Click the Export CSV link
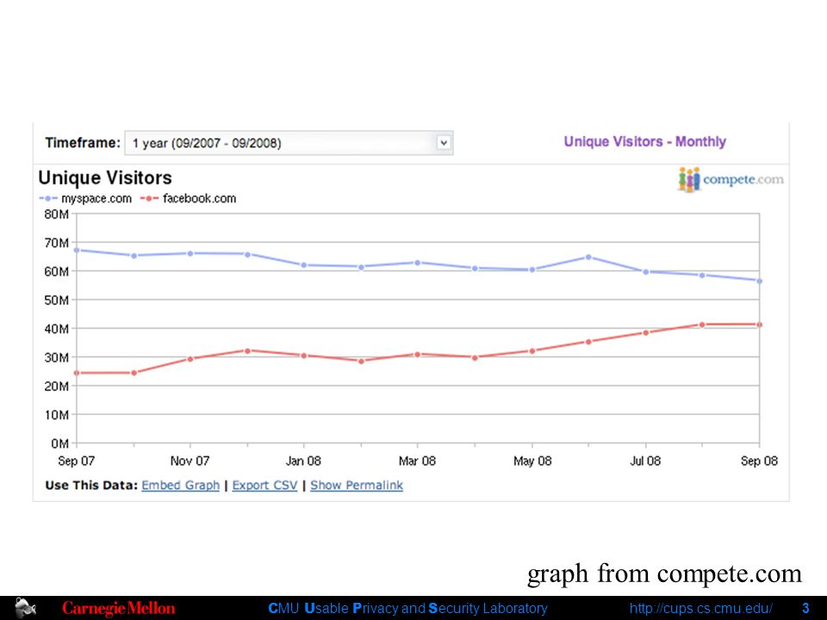Image resolution: width=827 pixels, height=620 pixels. [x=264, y=485]
